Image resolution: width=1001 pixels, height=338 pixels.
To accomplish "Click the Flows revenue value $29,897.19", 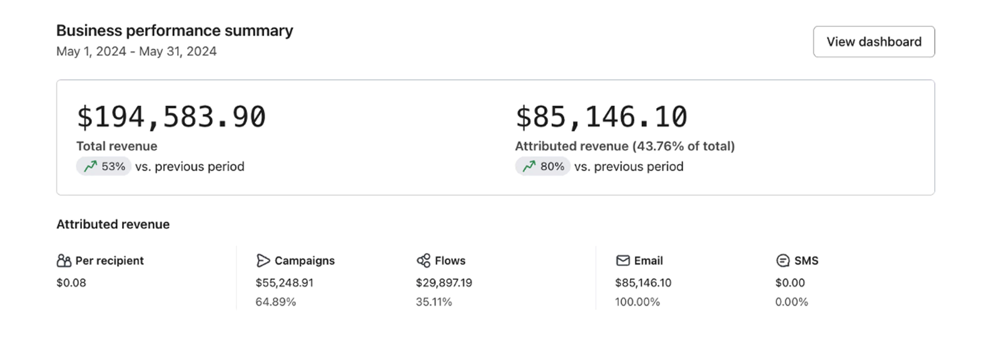I will (444, 282).
